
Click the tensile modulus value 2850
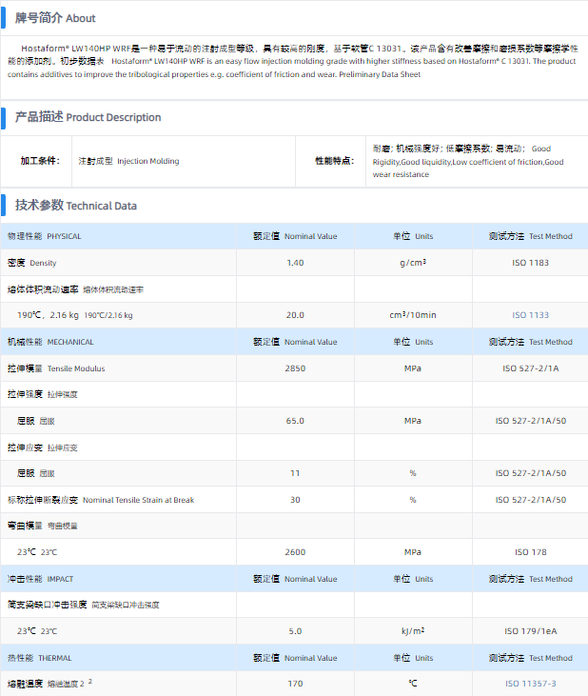pos(295,368)
